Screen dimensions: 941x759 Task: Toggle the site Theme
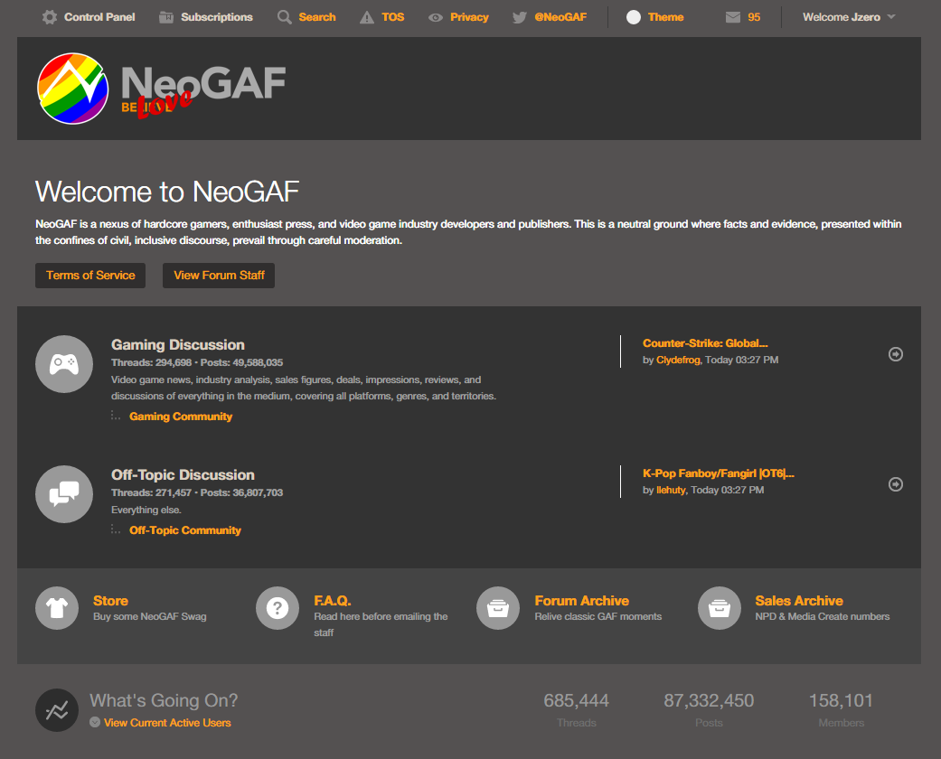654,16
